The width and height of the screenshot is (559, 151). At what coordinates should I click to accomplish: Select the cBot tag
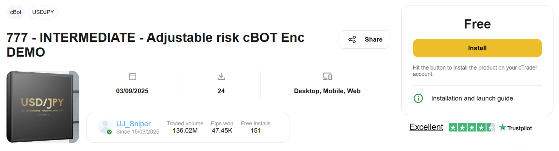pyautogui.click(x=16, y=12)
